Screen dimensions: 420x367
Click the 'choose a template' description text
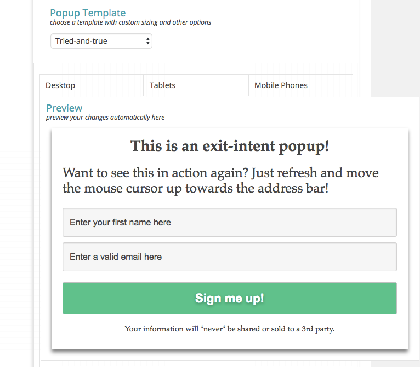coord(130,22)
